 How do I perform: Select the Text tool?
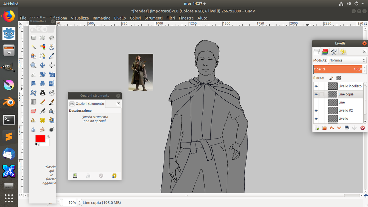point(43,93)
